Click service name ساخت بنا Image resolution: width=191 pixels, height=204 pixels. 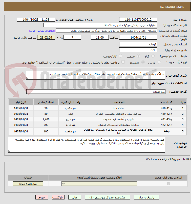point(118,108)
